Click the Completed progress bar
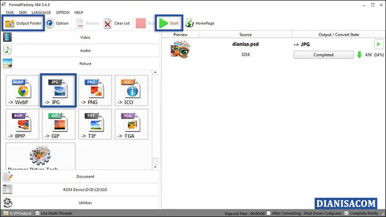This screenshot has width=386, height=217. tap(323, 55)
